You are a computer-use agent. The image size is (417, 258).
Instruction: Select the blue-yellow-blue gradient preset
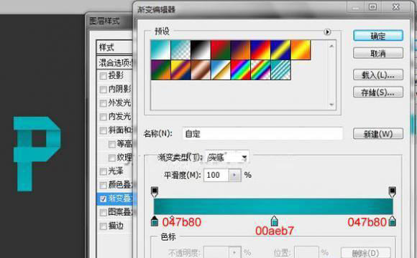point(280,50)
